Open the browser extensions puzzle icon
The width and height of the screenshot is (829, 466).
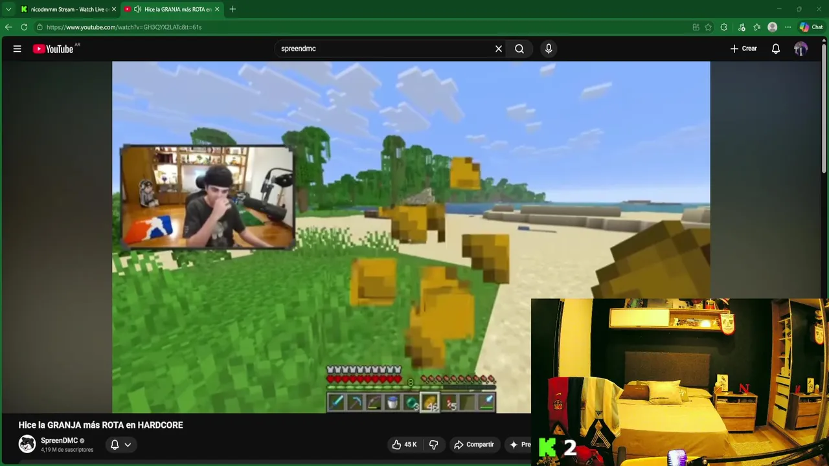tap(724, 27)
